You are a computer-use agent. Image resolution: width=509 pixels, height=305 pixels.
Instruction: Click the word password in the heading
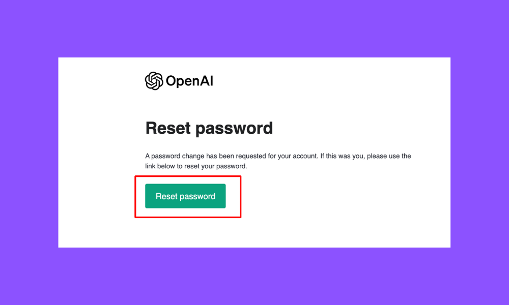click(x=234, y=129)
